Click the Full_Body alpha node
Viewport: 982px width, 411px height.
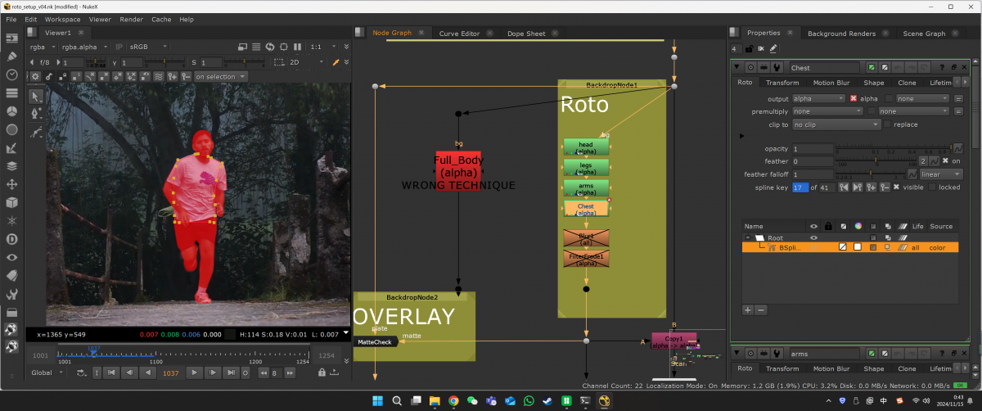(x=457, y=167)
